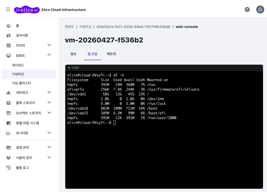Click the home icon beside 홈

8,26
